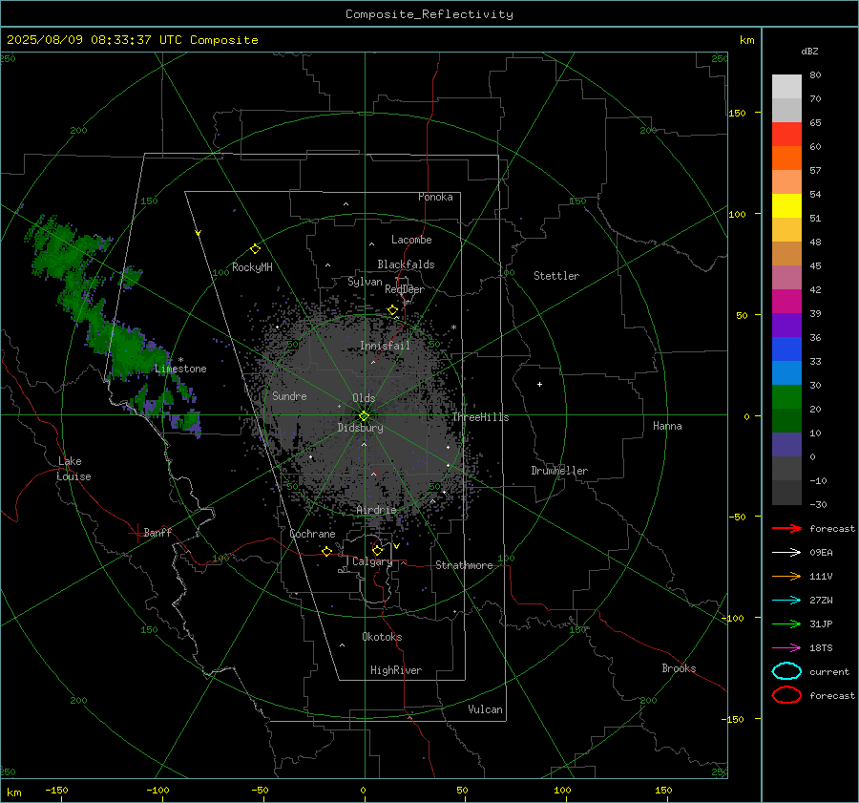Click the yellow diamond marker above Calgary label

coord(377,550)
